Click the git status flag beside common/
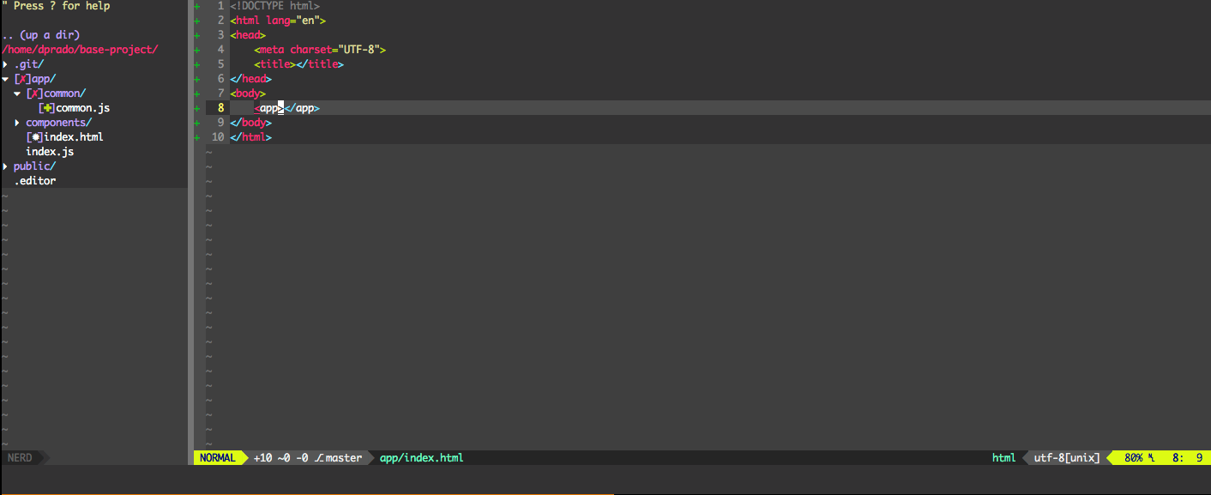The height and width of the screenshot is (495, 1211). pyautogui.click(x=34, y=94)
